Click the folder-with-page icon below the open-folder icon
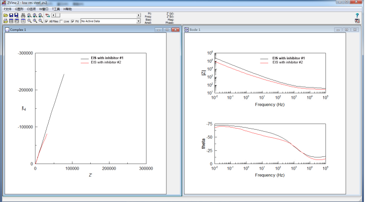 6,21
